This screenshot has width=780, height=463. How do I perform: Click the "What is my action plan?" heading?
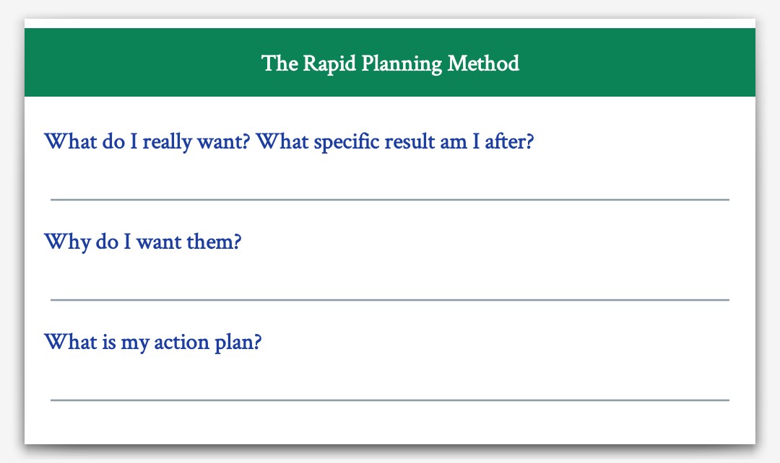coord(152,343)
